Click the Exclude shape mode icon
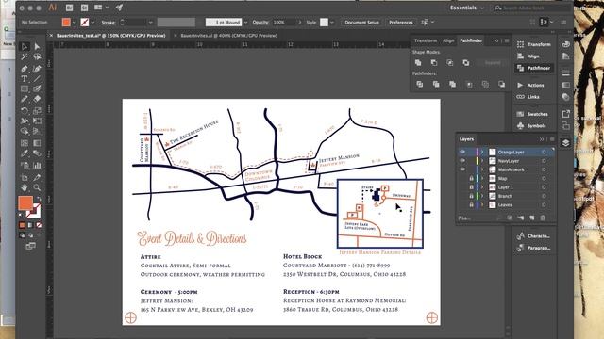Image resolution: width=604 pixels, height=339 pixels. [x=465, y=63]
